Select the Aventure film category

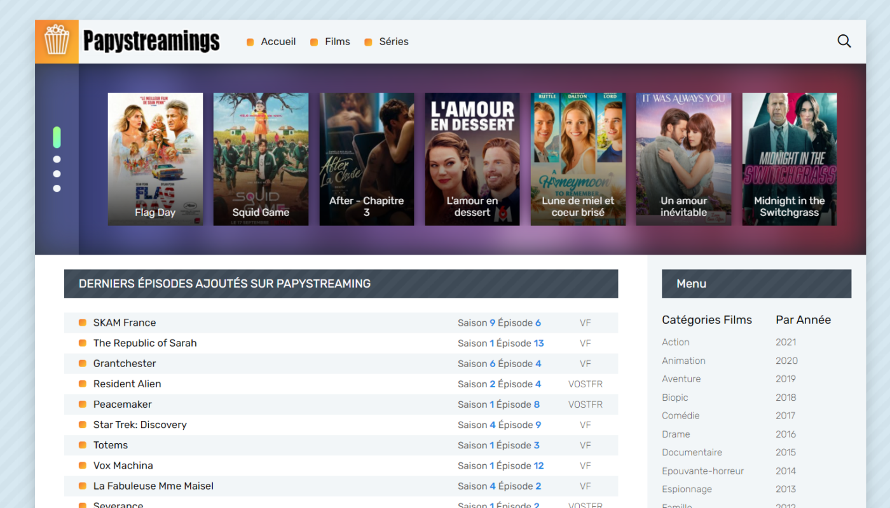coord(681,379)
